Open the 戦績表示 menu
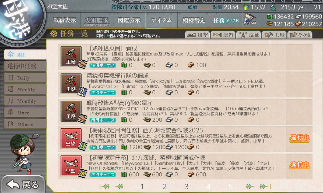 click(x=64, y=20)
